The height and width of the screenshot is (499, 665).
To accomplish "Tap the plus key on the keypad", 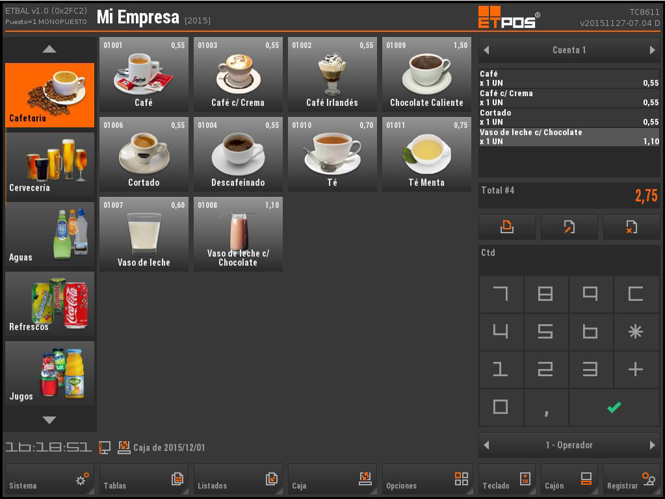I will click(x=636, y=369).
